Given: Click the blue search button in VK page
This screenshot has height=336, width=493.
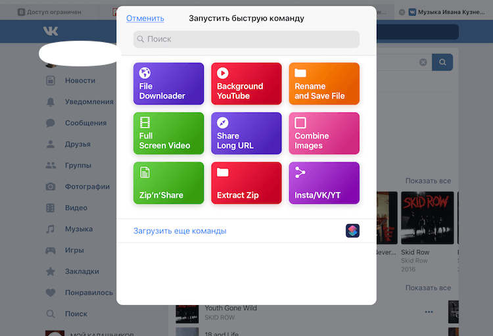Looking at the screenshot, I should [x=442, y=62].
